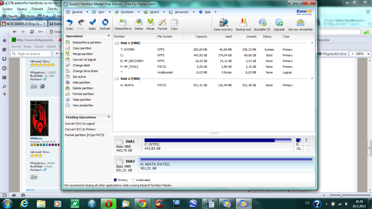
Task: Click the Bootable CD icon
Action: click(x=262, y=24)
